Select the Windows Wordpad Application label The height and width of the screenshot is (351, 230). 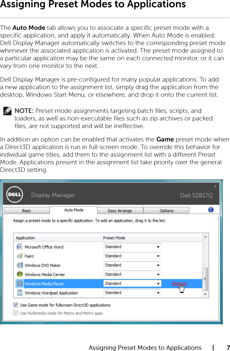(x=51, y=293)
